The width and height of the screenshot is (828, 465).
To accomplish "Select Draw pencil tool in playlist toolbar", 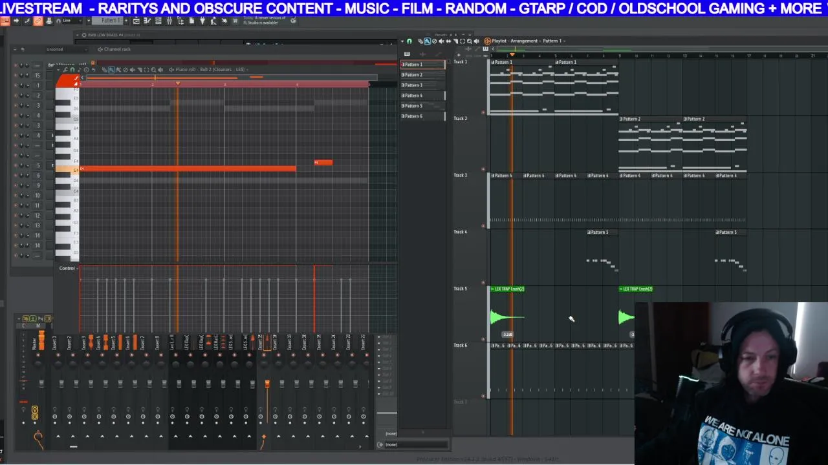I will tap(420, 41).
